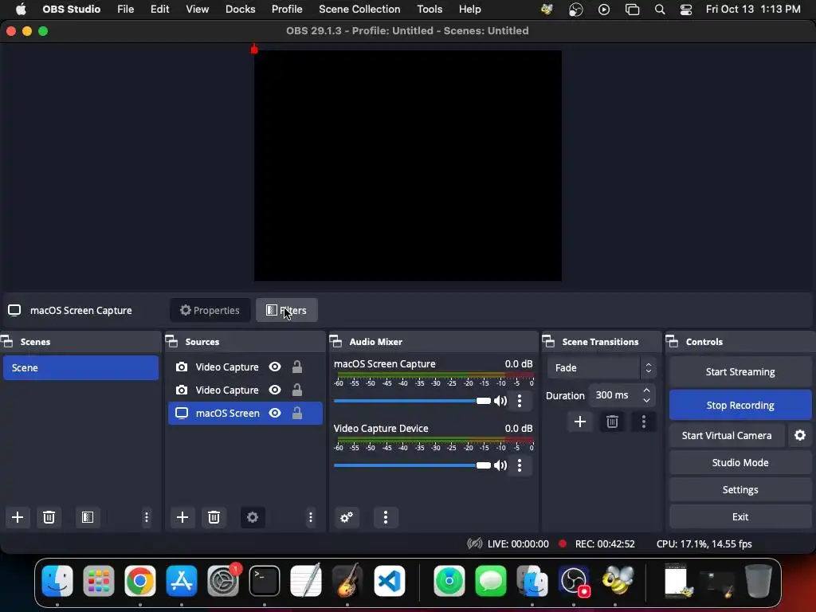Hide the macOS Screen source
The width and height of the screenshot is (816, 612).
[x=275, y=413]
